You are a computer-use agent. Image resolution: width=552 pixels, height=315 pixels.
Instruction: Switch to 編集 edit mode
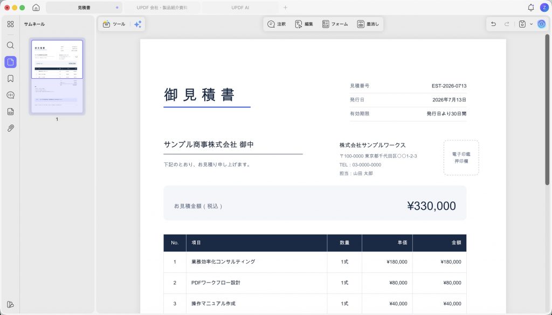[304, 24]
